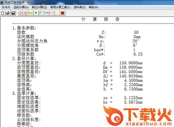Open the 资料库(Z) menu
This screenshot has height=127, width=174.
(x=79, y=8)
